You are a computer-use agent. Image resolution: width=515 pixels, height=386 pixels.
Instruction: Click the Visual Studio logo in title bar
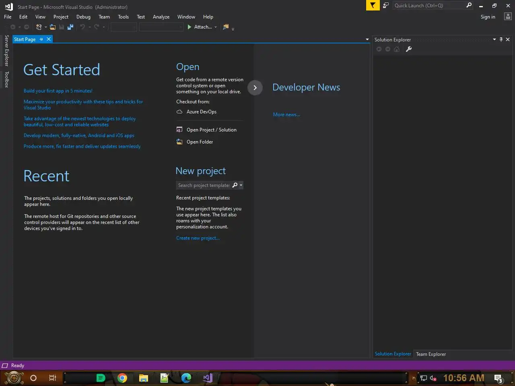9,6
